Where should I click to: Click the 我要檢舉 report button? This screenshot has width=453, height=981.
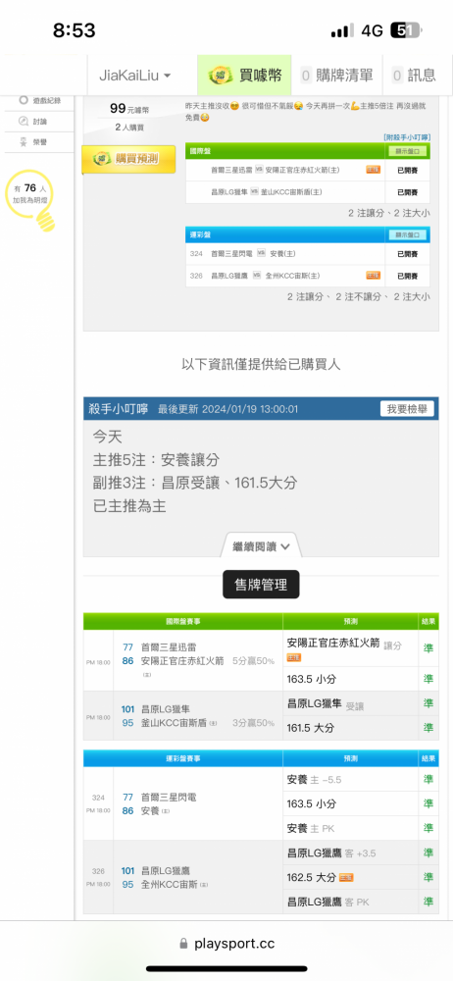(x=407, y=409)
